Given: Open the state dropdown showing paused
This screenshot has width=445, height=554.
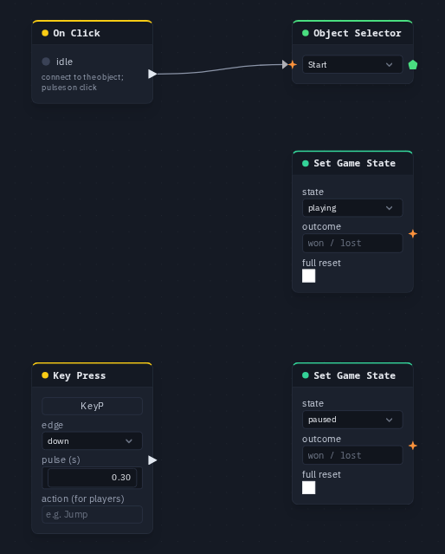Looking at the screenshot, I should tap(352, 420).
